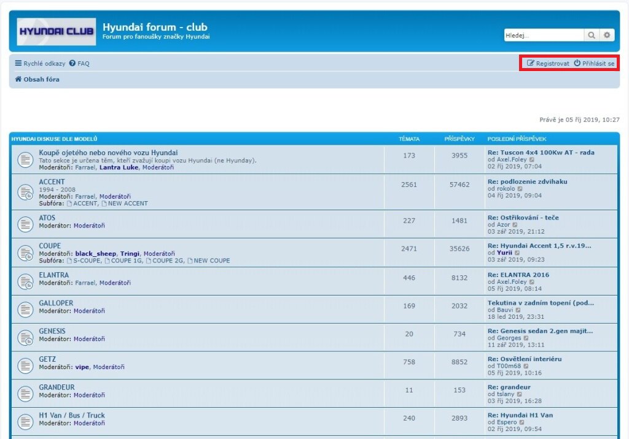Open post Re: podlozenie zdvihaku
This screenshot has height=439, width=629.
point(528,181)
